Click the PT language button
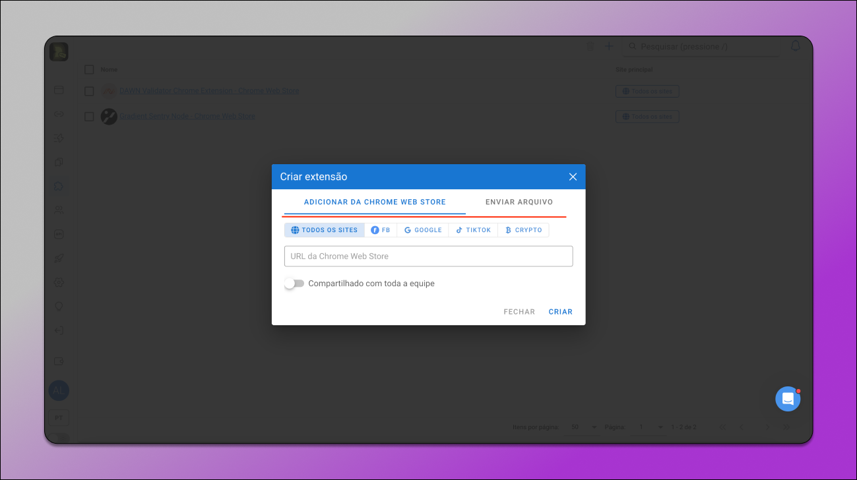This screenshot has height=480, width=857. click(x=59, y=418)
